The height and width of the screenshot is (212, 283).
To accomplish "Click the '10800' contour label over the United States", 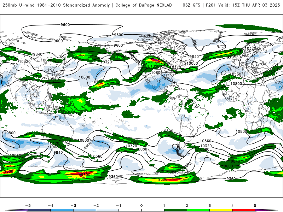I will point(157,72).
